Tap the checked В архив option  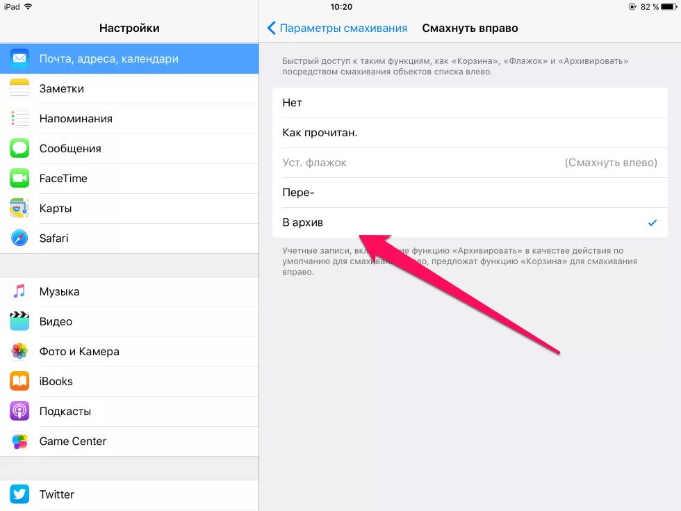pyautogui.click(x=470, y=222)
